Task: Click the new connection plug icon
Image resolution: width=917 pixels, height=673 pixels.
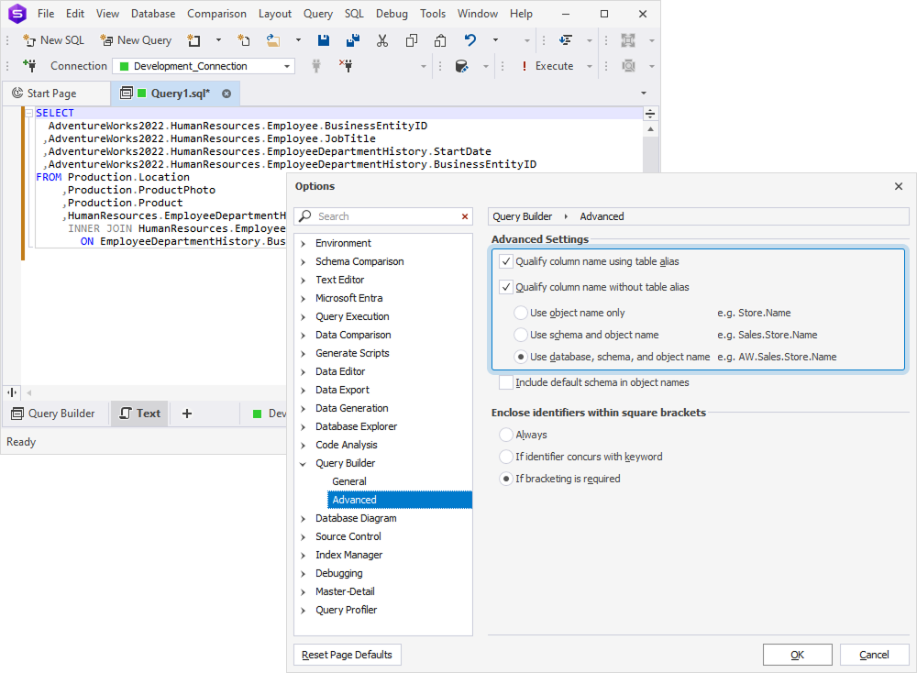Action: pos(29,65)
